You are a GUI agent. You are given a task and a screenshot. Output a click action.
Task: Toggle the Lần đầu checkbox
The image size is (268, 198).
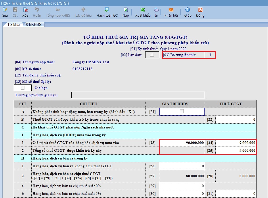coord(152,55)
